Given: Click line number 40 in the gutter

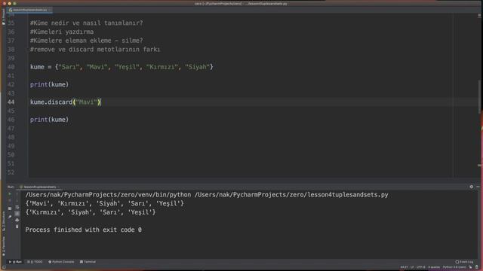Looking at the screenshot, I should (11, 67).
